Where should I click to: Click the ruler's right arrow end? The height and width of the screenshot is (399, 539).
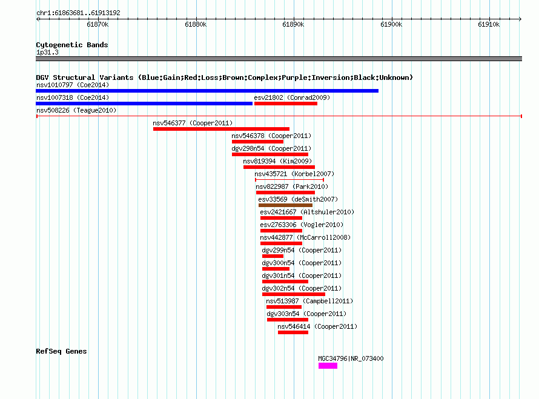[x=520, y=19]
